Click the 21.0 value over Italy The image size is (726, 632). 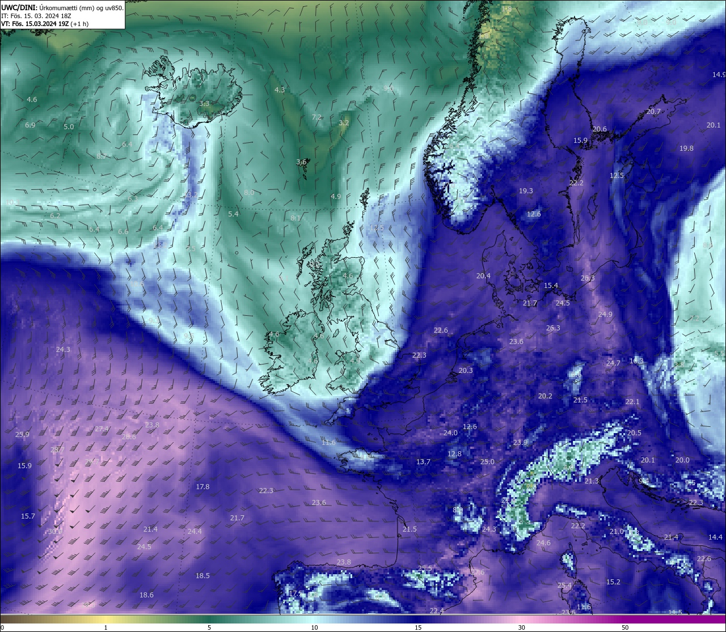[617, 531]
